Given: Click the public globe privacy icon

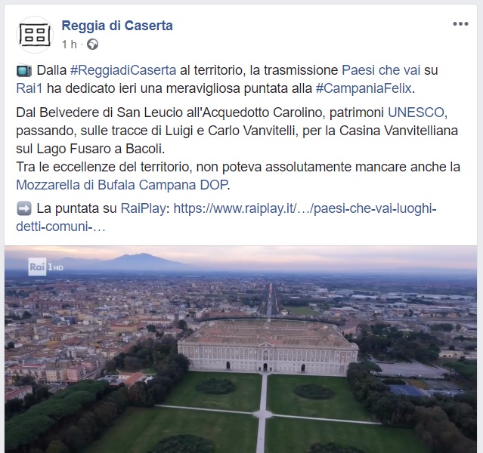Looking at the screenshot, I should 92,45.
